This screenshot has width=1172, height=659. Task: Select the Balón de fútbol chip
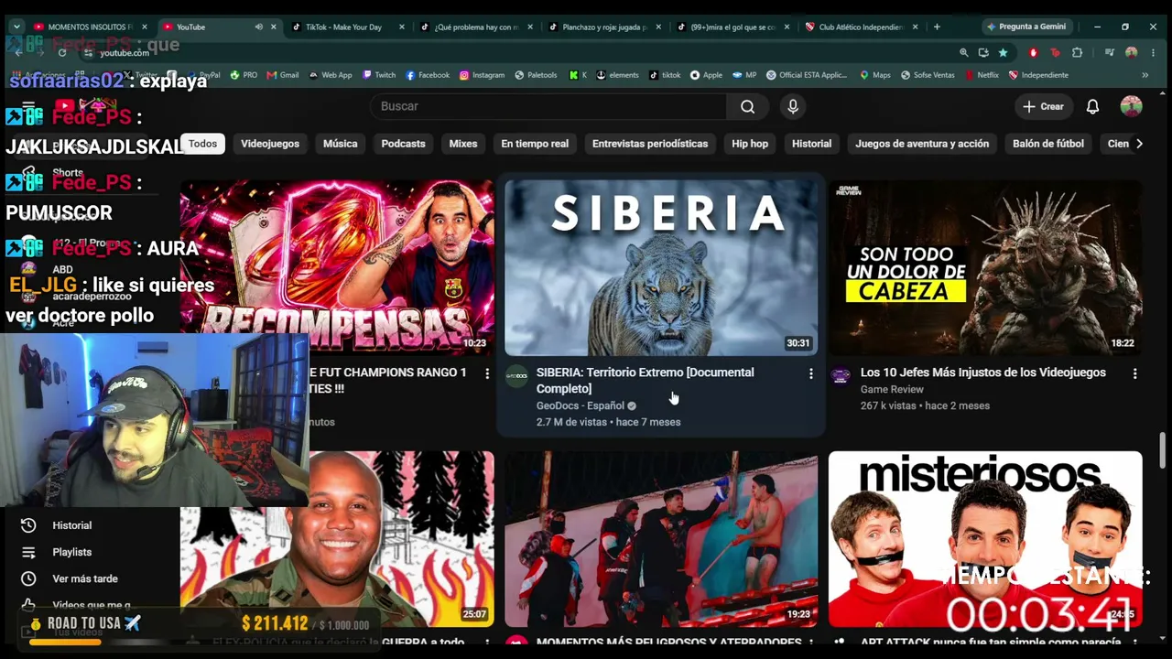(1048, 144)
